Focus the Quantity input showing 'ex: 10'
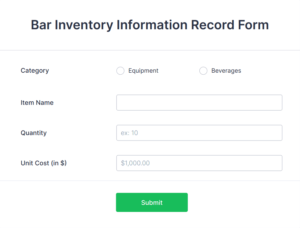The width and height of the screenshot is (300, 228). pos(199,132)
